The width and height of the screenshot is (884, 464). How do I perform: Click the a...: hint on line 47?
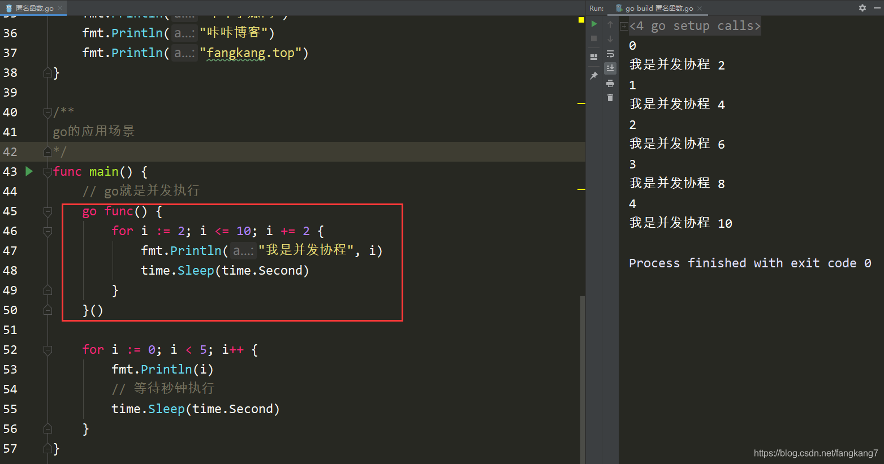(243, 250)
